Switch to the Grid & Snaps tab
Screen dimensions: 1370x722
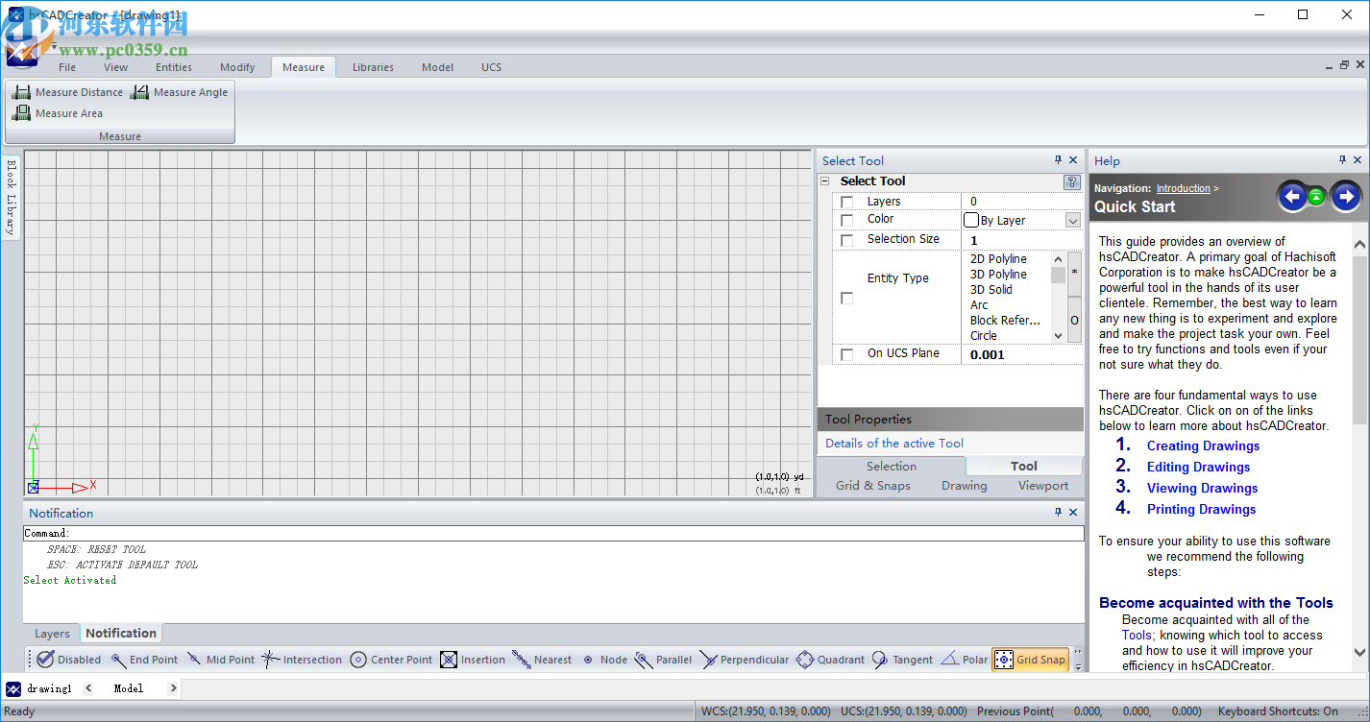click(873, 485)
